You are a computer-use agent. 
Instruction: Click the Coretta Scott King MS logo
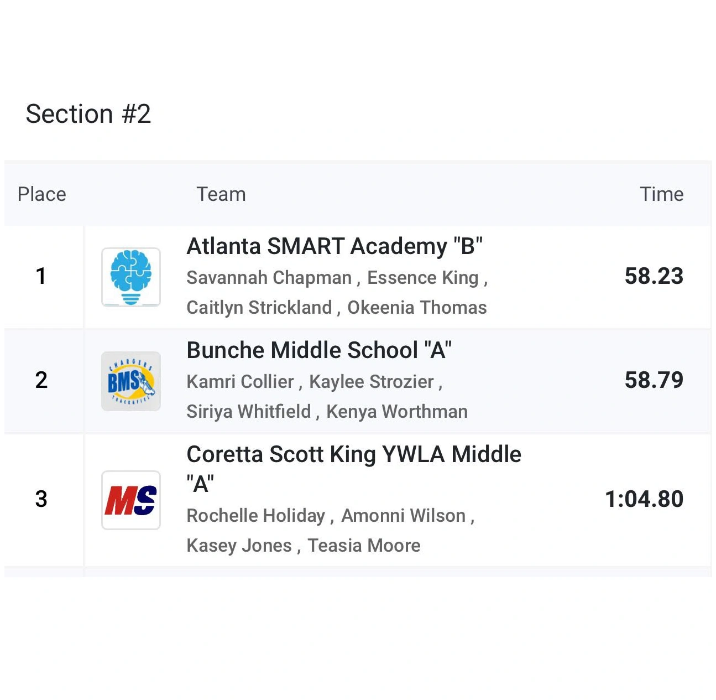click(131, 500)
